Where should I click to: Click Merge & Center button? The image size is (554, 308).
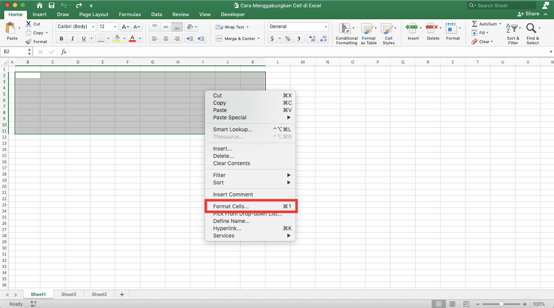pos(236,38)
